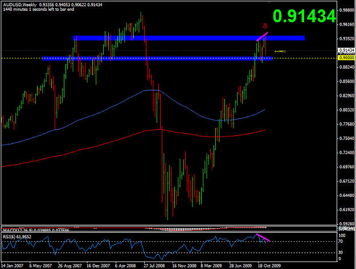Click the RSI 30 level label
This screenshot has width=356, height=269.
point(340,253)
